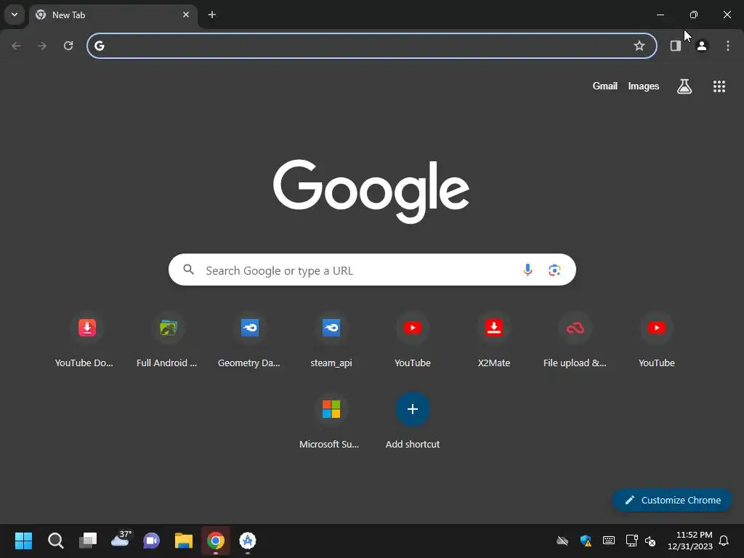The width and height of the screenshot is (744, 558).
Task: Click the magnifier icon in search box
Action: 188,270
